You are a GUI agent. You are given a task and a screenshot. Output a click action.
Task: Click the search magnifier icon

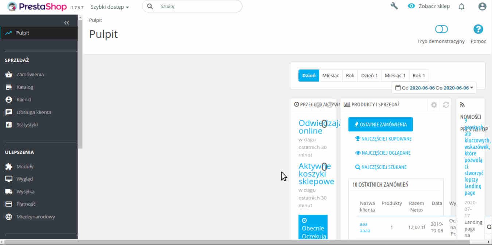coord(150,7)
